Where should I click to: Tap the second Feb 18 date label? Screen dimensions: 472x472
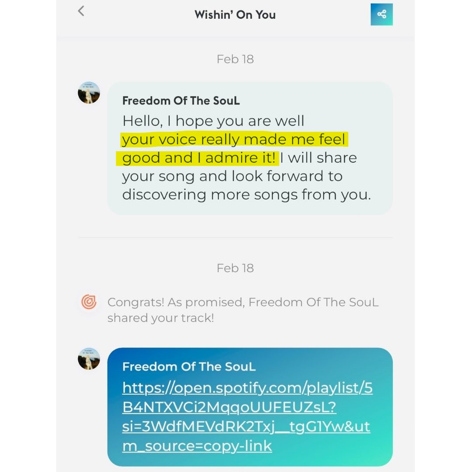click(235, 268)
